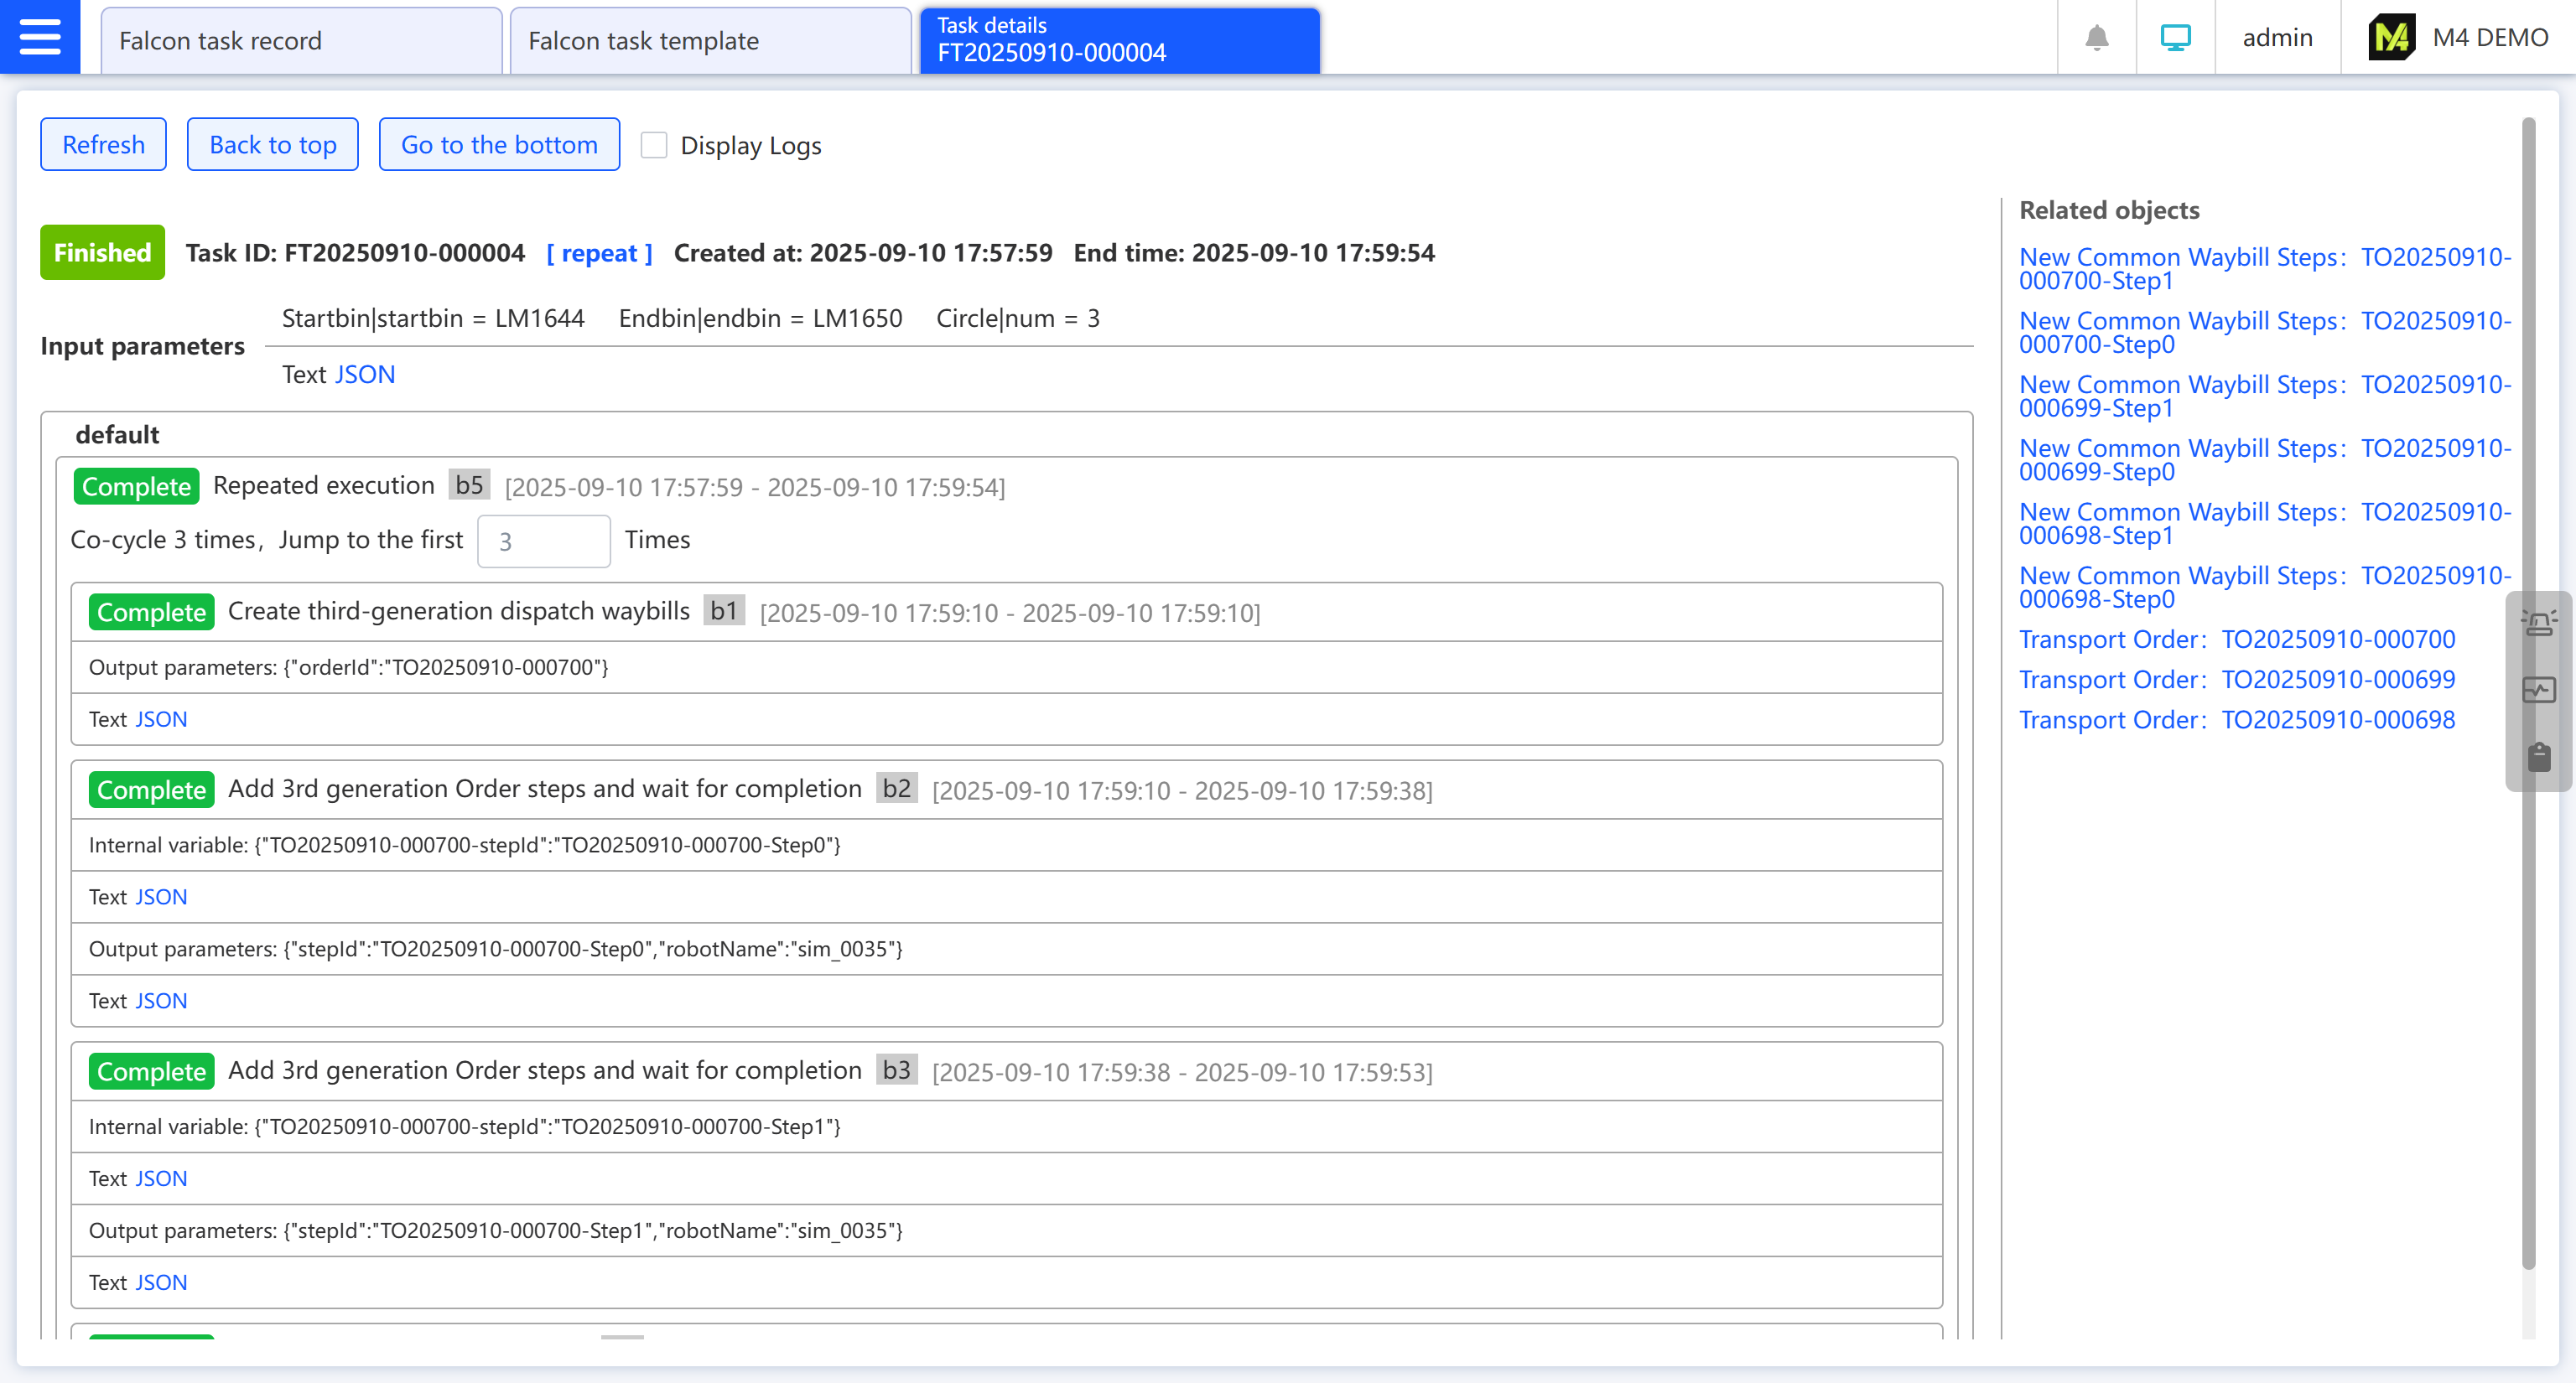Open the admin user menu

tap(2277, 38)
